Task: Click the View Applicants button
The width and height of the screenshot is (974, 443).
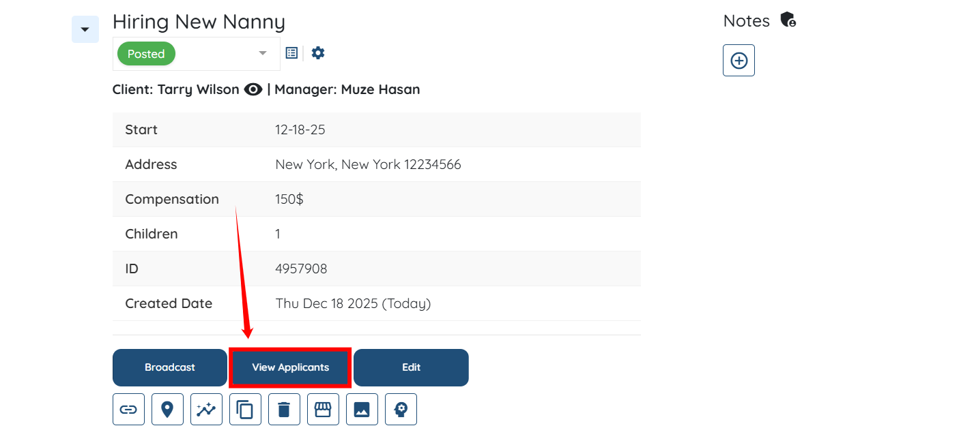Action: (291, 367)
